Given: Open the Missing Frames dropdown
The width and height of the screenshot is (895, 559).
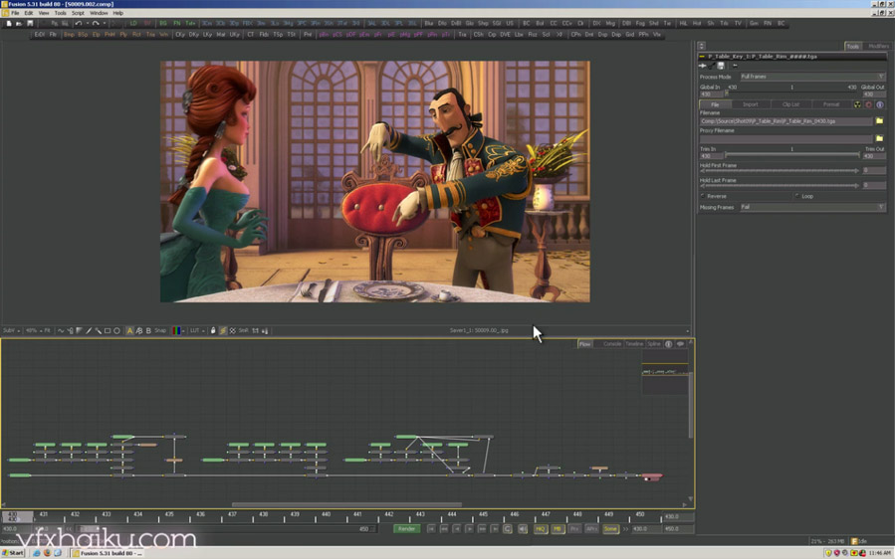Looking at the screenshot, I should click(x=812, y=207).
